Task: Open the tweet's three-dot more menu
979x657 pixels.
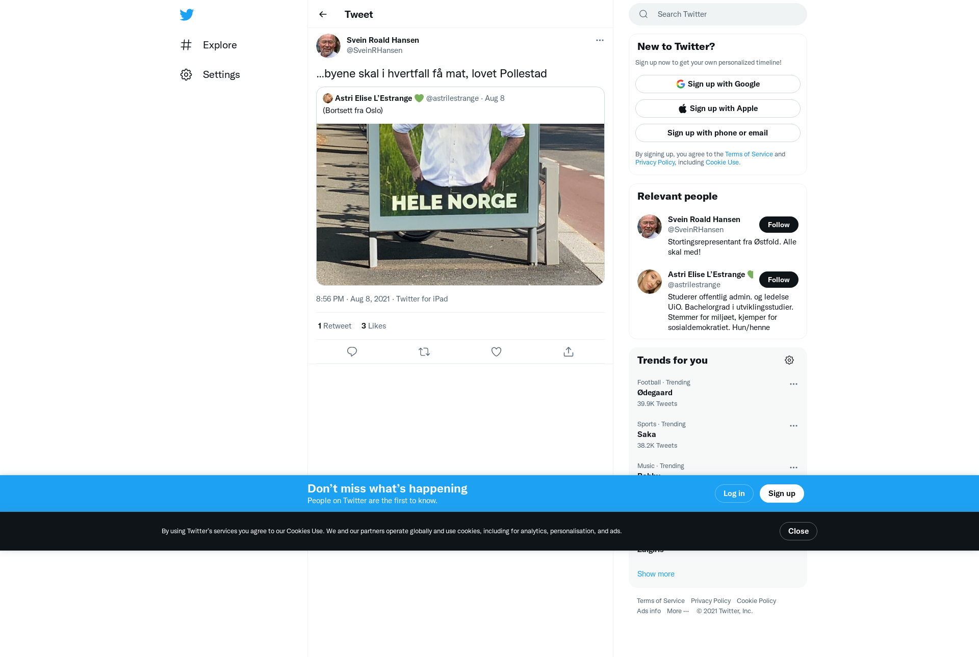Action: click(600, 40)
